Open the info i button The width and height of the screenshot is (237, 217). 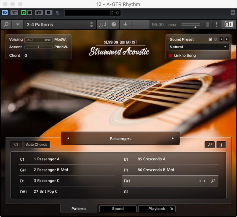point(221,145)
